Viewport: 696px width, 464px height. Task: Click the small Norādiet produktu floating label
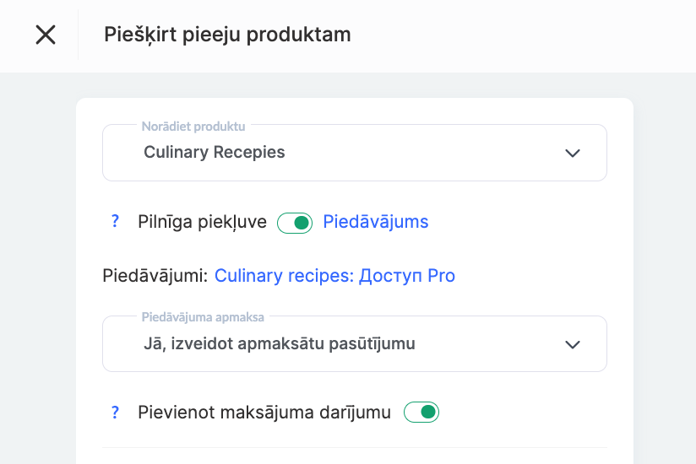[193, 127]
